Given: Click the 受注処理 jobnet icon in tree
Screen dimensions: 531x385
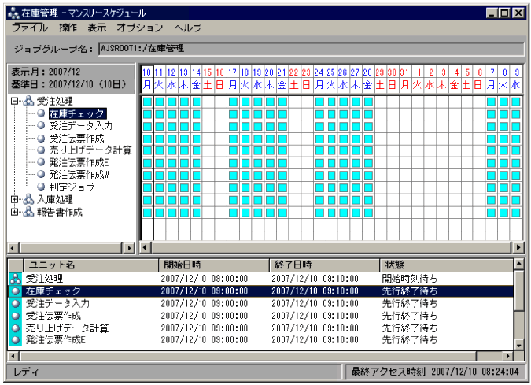Looking at the screenshot, I should (x=28, y=101).
